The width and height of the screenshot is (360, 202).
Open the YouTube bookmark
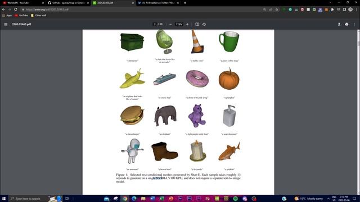[21, 15]
